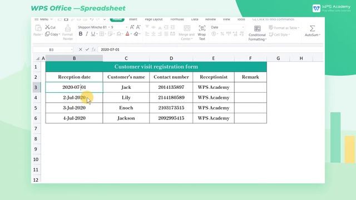
Task: Switch to the Page Layout tab
Action: click(x=154, y=19)
